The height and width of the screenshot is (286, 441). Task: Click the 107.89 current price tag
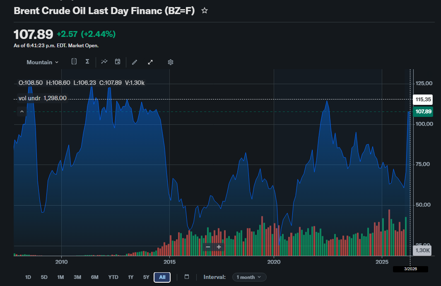pos(423,111)
